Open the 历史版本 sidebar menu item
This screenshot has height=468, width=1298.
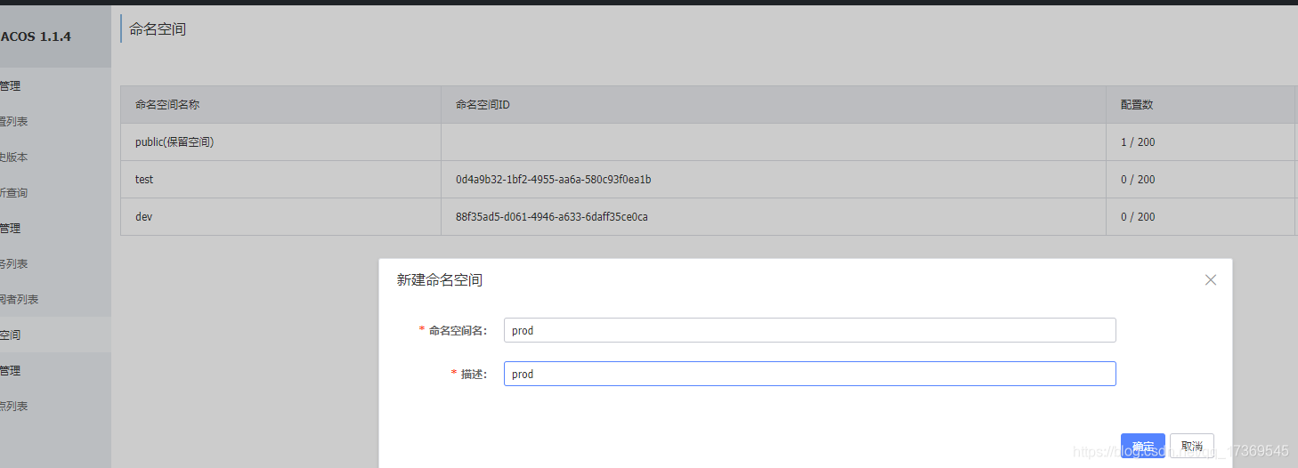[x=55, y=157]
